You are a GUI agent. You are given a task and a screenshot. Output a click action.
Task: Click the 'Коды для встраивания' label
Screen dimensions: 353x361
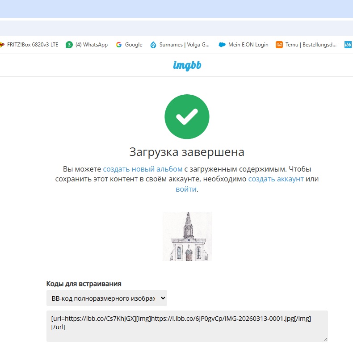point(84,284)
